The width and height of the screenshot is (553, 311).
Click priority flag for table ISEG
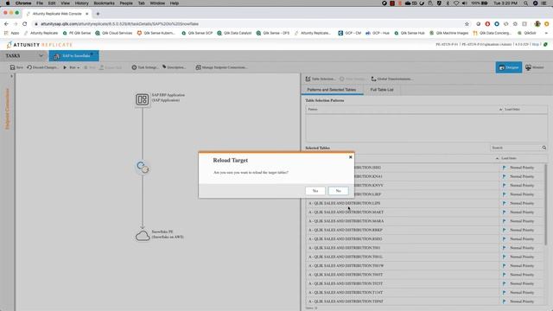(x=505, y=168)
